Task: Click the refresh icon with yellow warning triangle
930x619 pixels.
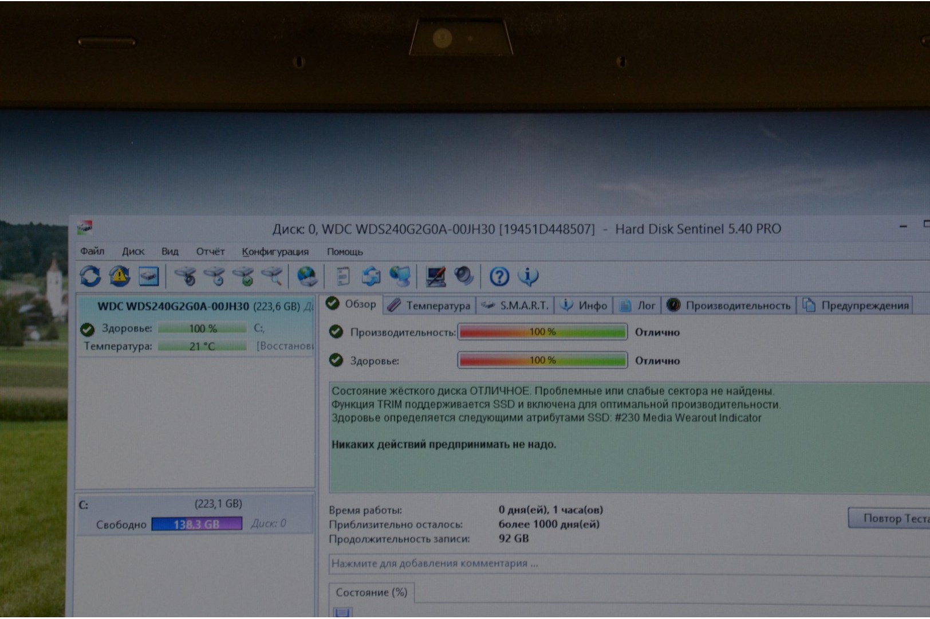Action: 120,276
